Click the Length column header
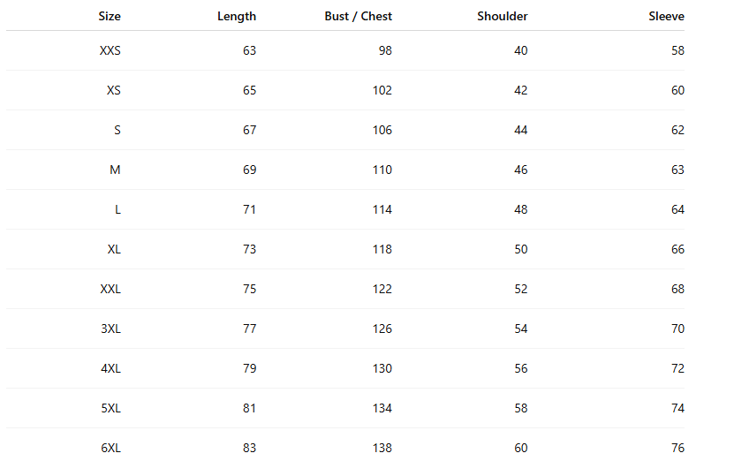734x476 pixels. [237, 16]
